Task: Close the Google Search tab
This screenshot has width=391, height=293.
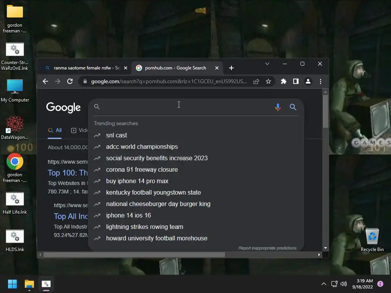Action: tap(217, 68)
